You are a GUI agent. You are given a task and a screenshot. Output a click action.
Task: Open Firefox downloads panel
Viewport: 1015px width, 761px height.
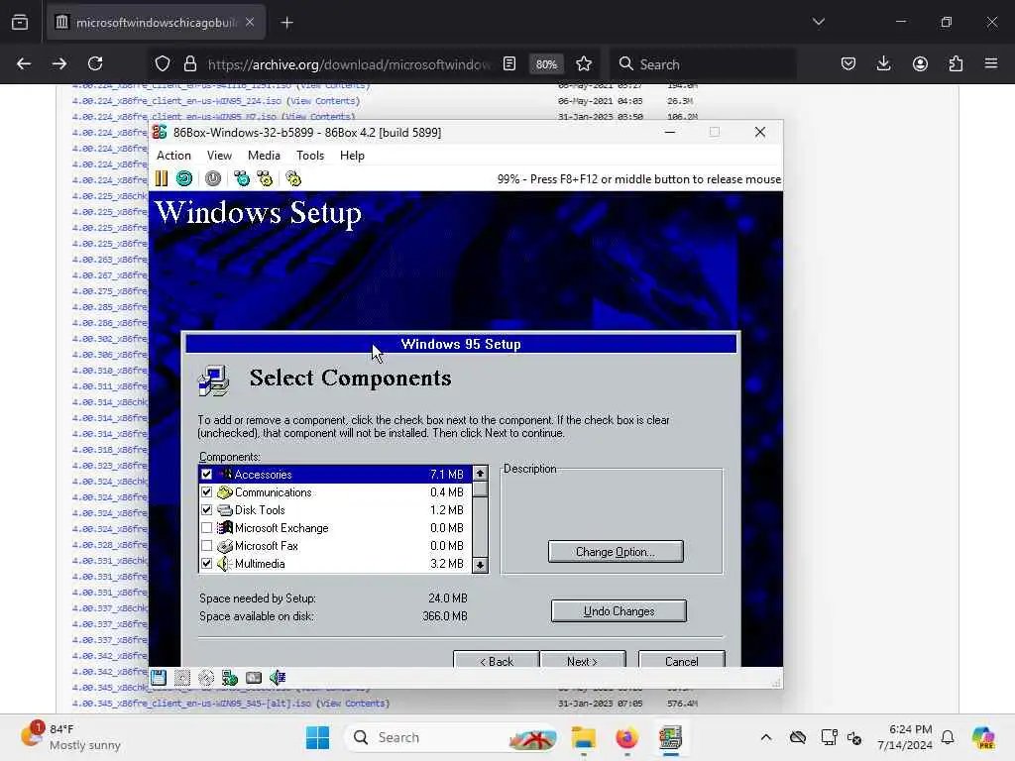[x=883, y=63]
